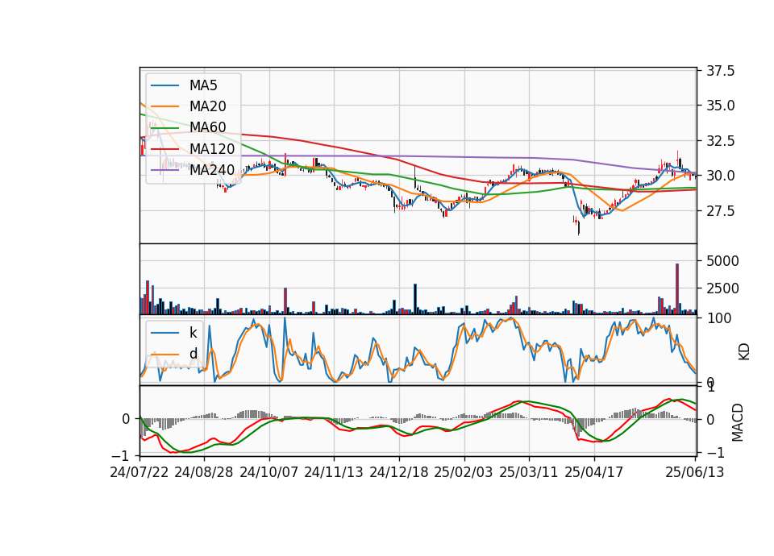Select the 25/04/17 date axis label

pyautogui.click(x=594, y=472)
